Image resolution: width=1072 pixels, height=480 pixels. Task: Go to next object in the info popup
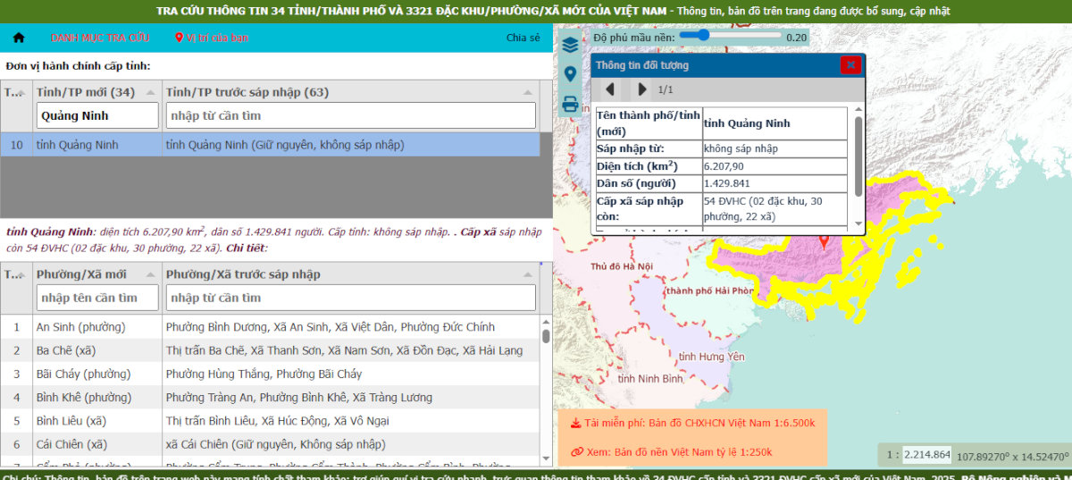pos(641,89)
